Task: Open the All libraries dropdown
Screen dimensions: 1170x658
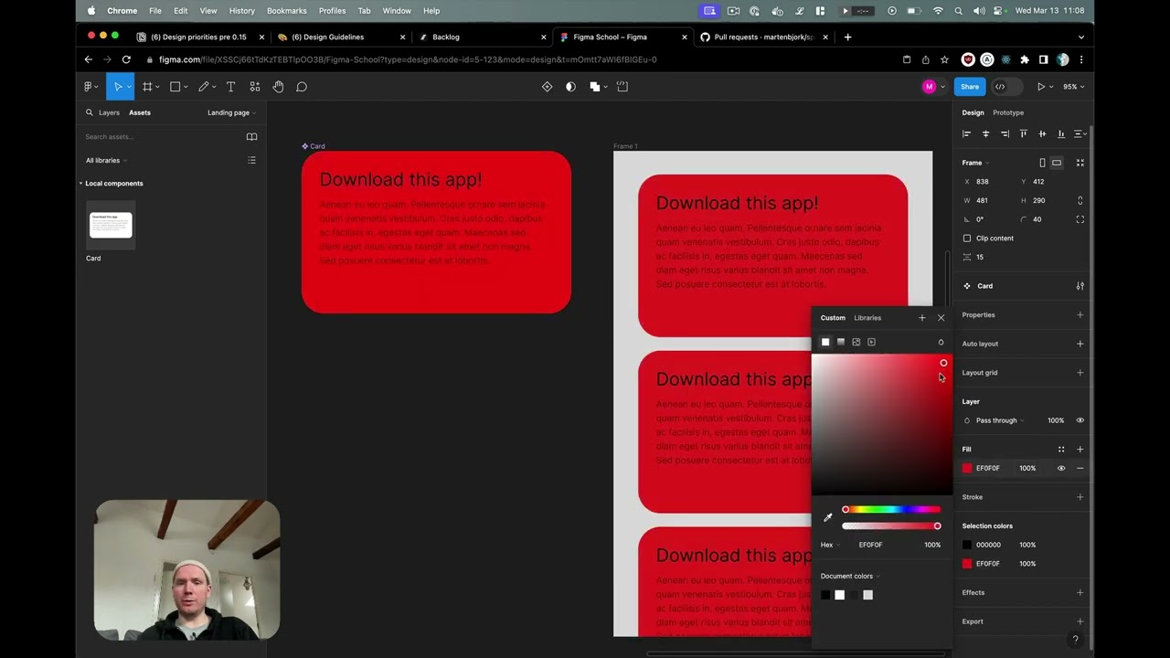Action: (x=105, y=161)
